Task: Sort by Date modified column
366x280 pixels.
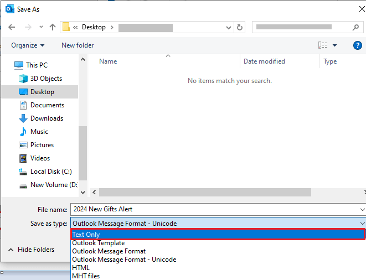Action: click(264, 61)
